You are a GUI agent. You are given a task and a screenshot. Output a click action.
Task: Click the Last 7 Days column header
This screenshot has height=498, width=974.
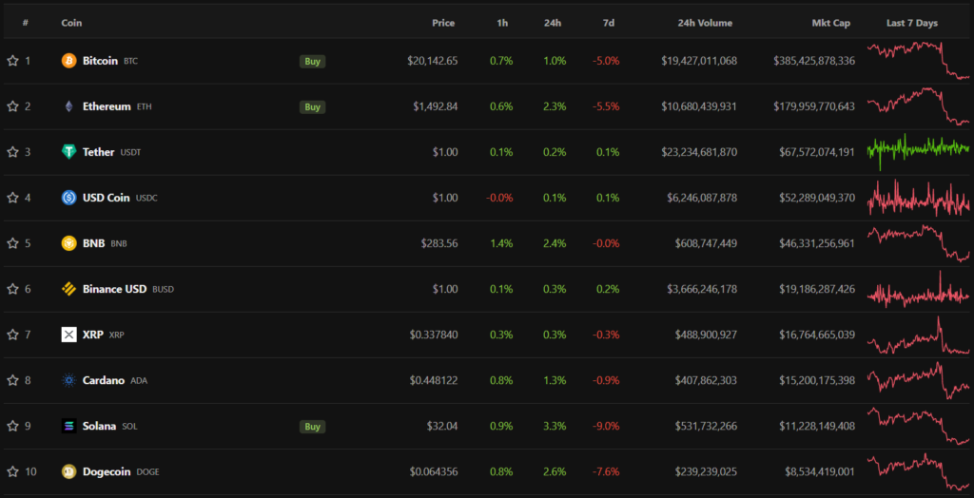[912, 23]
